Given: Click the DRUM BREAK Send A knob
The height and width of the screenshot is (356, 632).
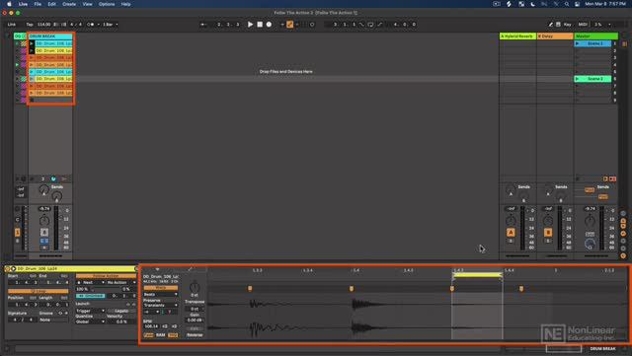Looking at the screenshot, I should [43, 189].
